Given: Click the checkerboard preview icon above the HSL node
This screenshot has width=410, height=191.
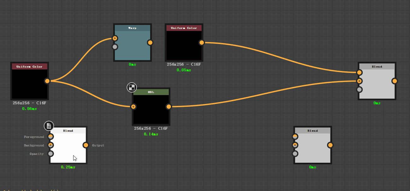Looking at the screenshot, I should (x=132, y=87).
